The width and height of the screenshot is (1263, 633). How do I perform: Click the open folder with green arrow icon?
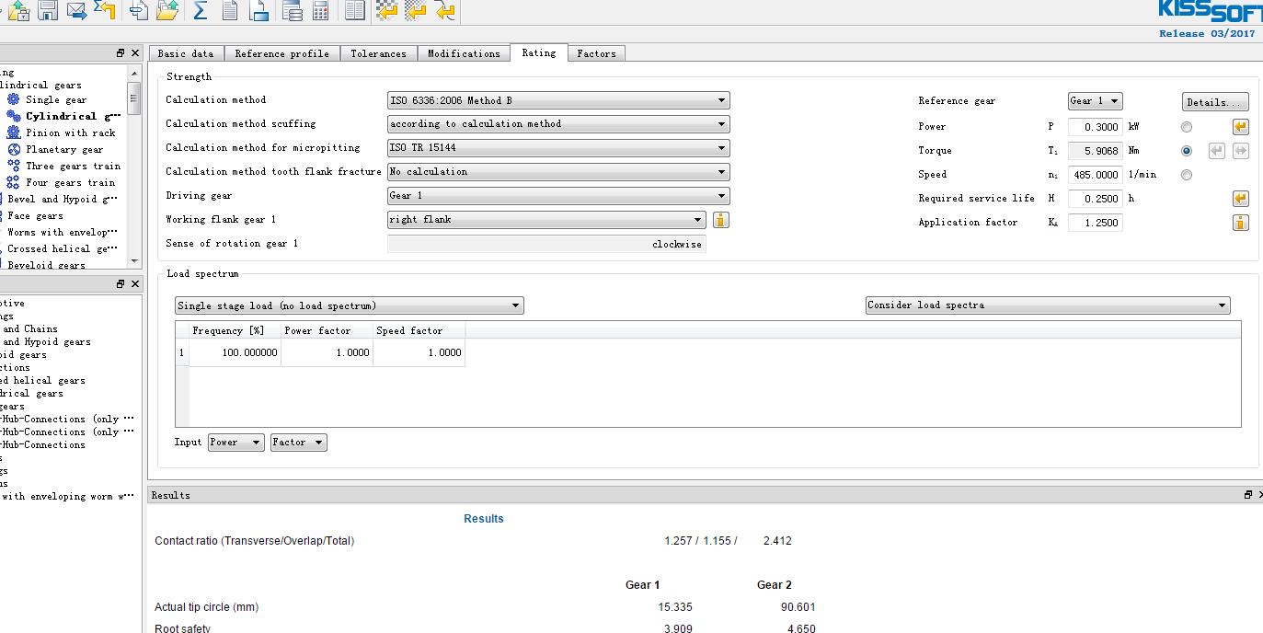[167, 11]
